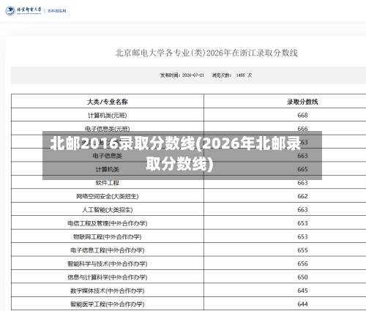366x311 pixels.
Task: Click the round university emblem logo
Action: coord(10,11)
